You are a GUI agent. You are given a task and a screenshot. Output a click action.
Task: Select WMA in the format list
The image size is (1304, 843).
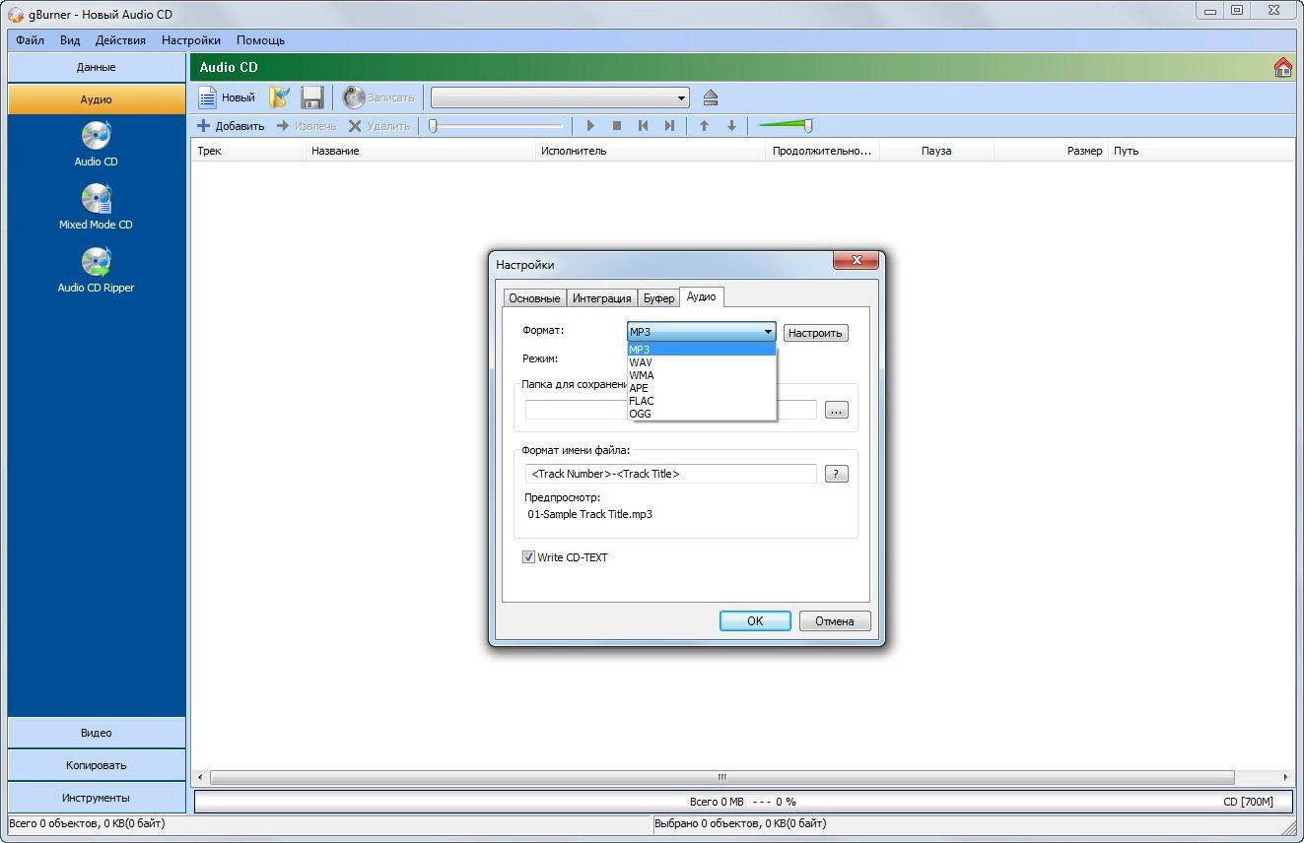(702, 375)
